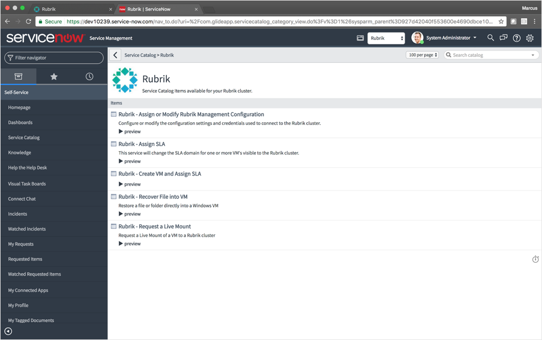Open Requested Items in the navigator

point(25,259)
